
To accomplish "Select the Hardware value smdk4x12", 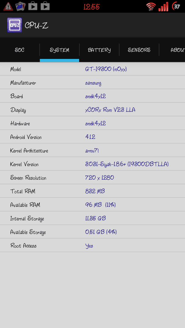I will pyautogui.click(x=95, y=123).
